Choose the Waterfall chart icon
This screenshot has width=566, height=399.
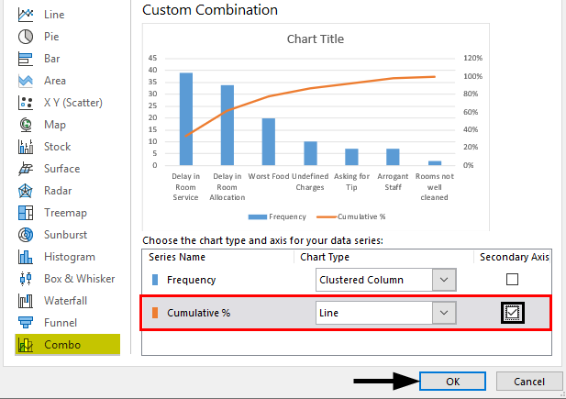pos(26,301)
